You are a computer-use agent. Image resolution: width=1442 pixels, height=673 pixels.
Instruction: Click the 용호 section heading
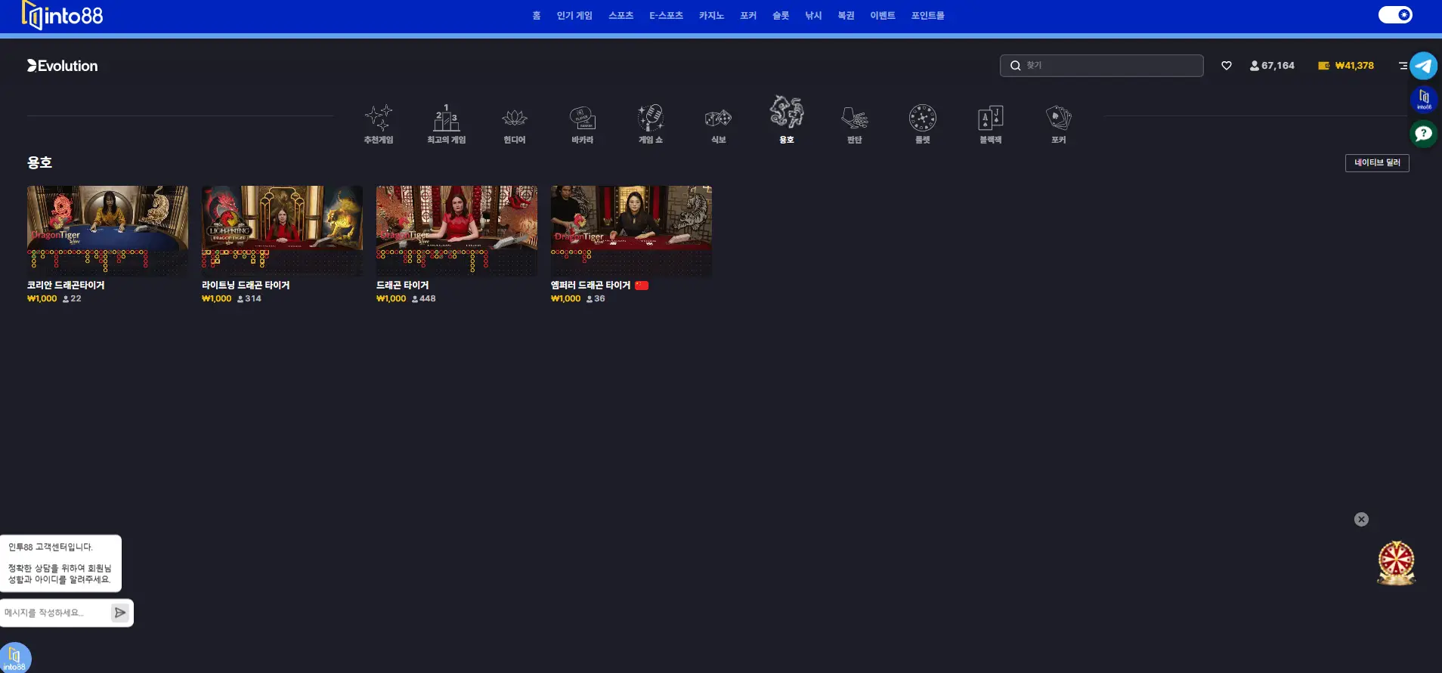point(39,162)
